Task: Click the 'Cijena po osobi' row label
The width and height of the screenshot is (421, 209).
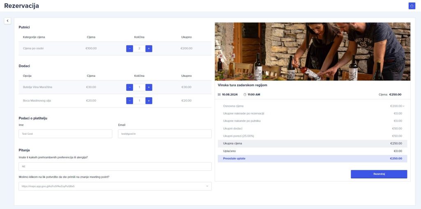Action: click(33, 48)
